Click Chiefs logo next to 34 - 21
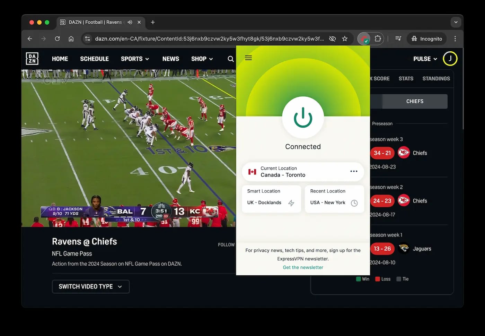Viewport: 485px width, 336px height. 404,153
